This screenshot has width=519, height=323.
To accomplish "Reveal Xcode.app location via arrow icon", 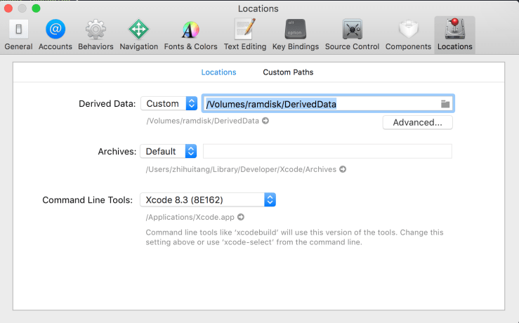I will [241, 217].
